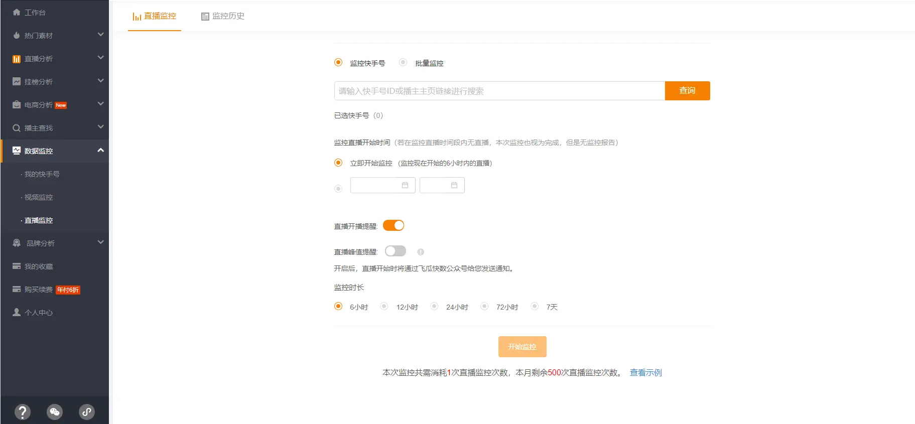Viewport: 915px width, 424px height.
Task: Select 7天 monitoring duration
Action: click(535, 306)
